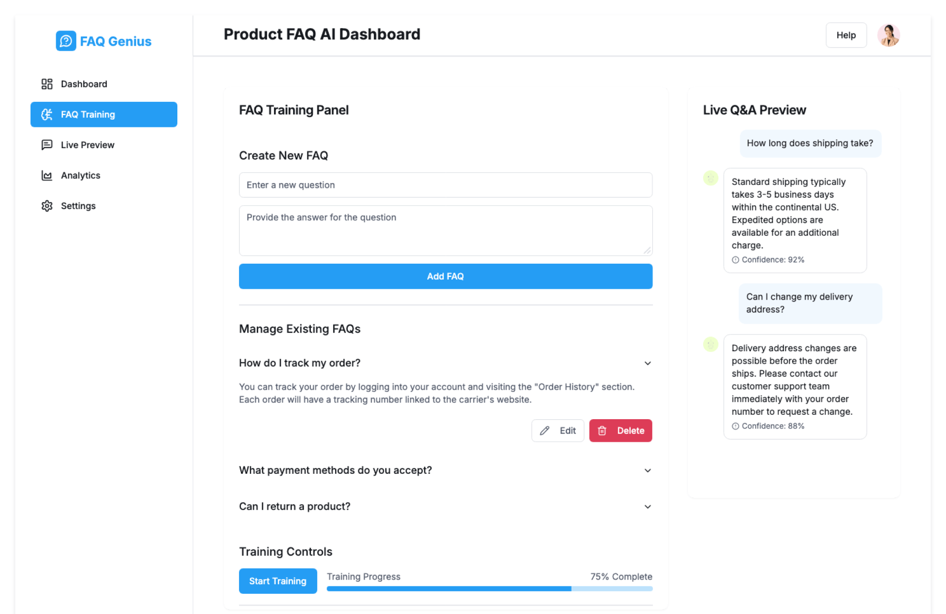Image resolution: width=946 pixels, height=614 pixels.
Task: Click the FAQ Training brain icon
Action: pos(47,115)
